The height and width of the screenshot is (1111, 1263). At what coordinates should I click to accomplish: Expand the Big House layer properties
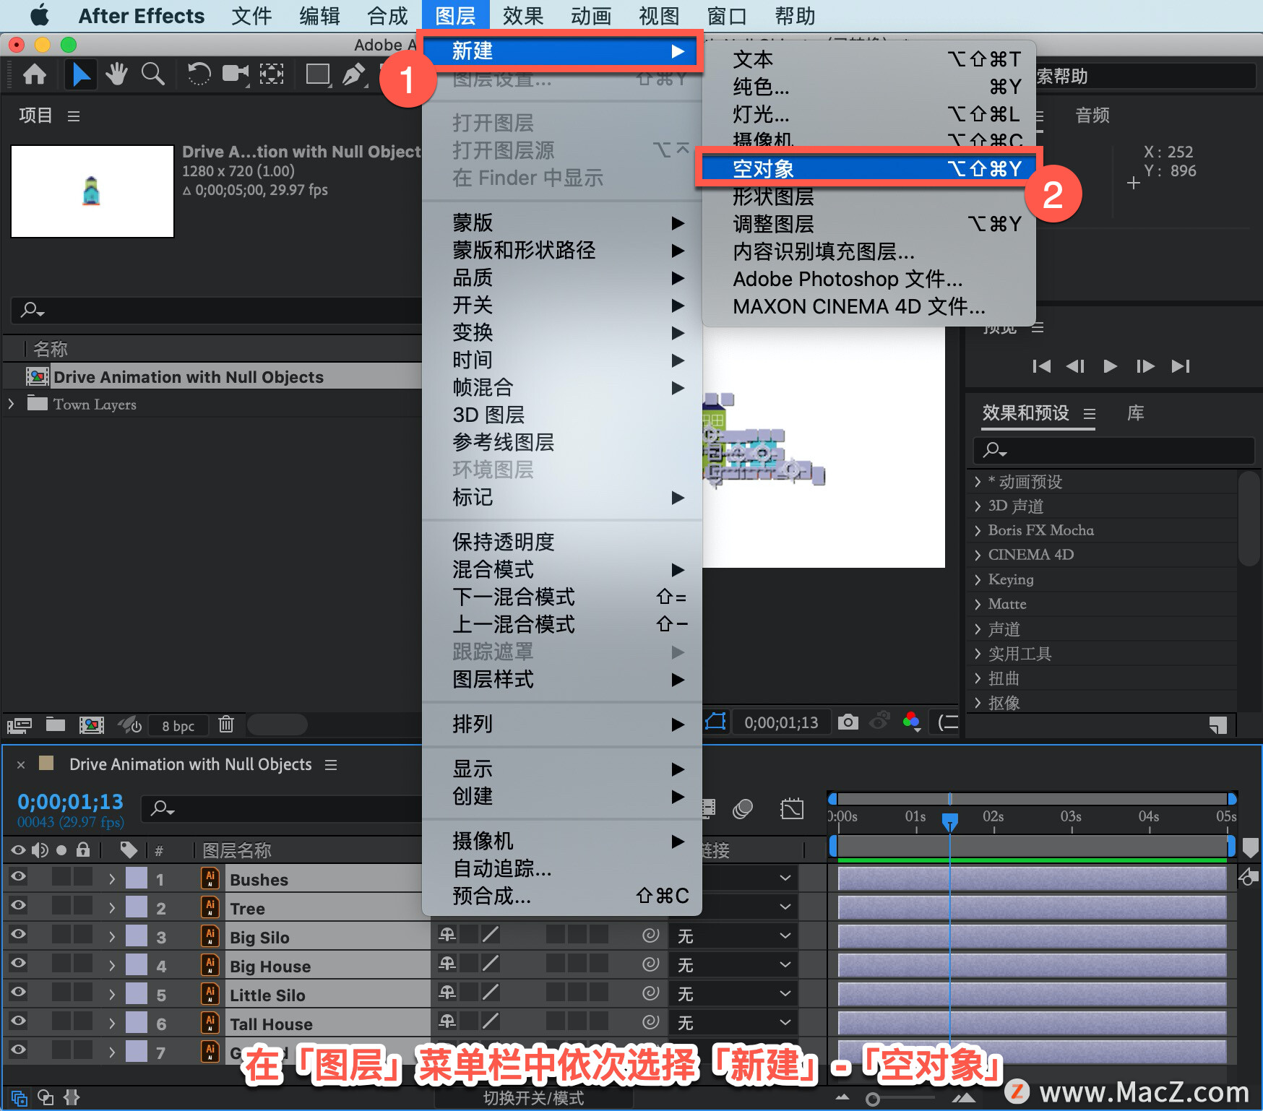[112, 966]
